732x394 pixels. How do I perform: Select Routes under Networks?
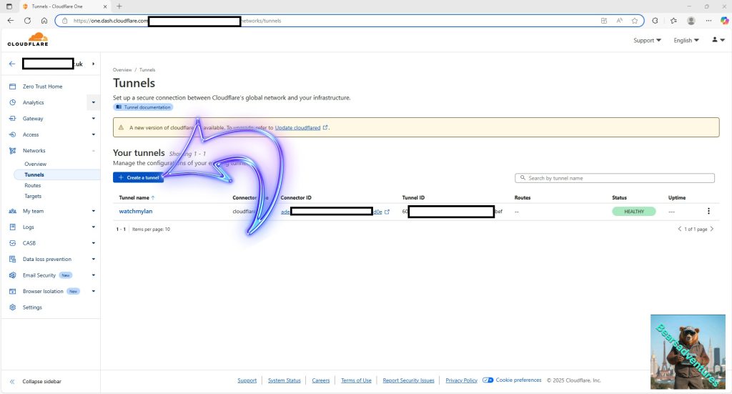click(33, 185)
